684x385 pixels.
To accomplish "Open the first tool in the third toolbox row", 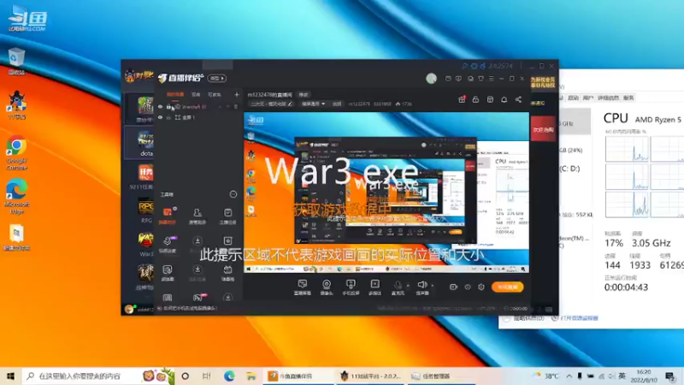I will 168,273.
